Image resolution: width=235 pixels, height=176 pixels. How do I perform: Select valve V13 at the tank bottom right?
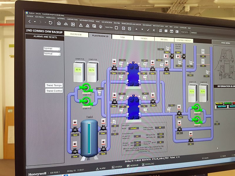[x=103, y=149]
